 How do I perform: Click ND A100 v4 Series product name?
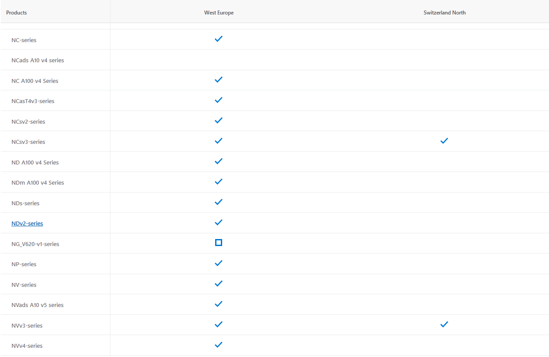pyautogui.click(x=35, y=162)
